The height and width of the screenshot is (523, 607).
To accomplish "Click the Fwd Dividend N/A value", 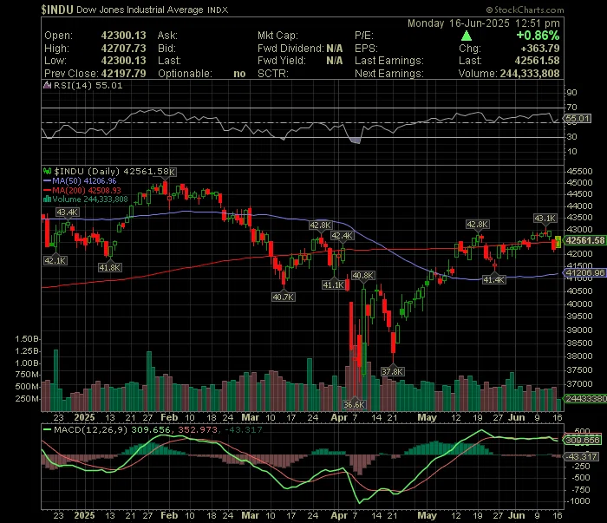I will pos(335,49).
